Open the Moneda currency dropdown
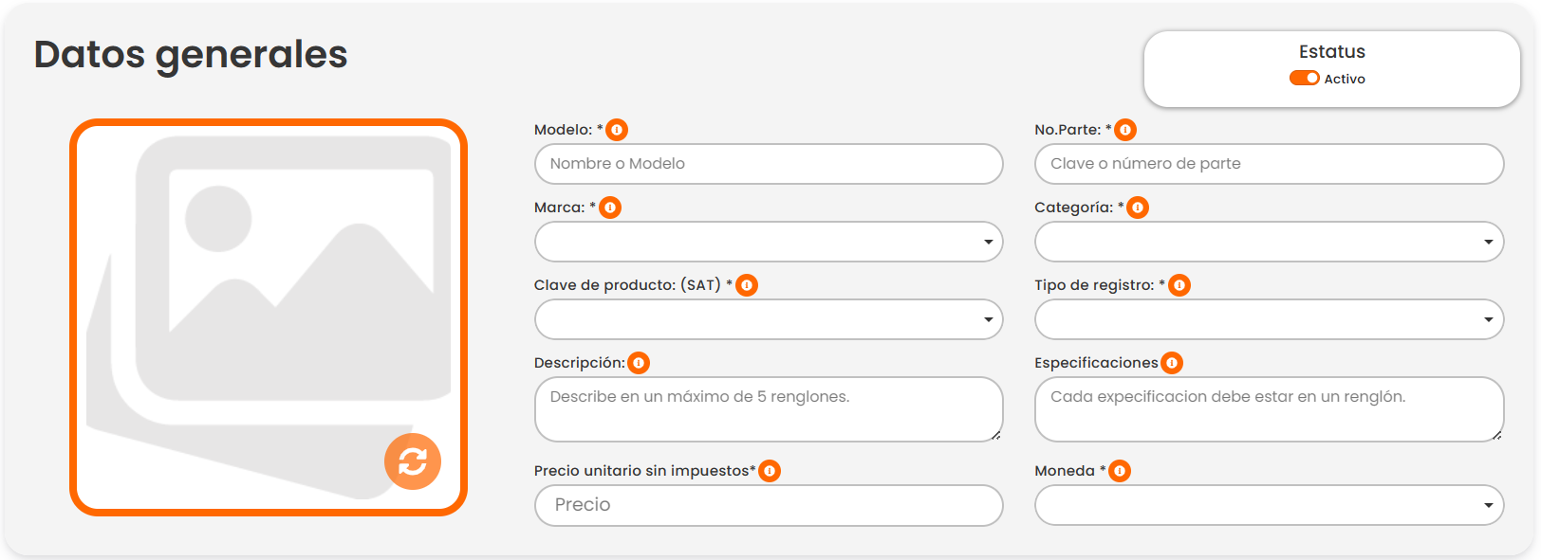The height and width of the screenshot is (560, 1541). pos(1269,505)
